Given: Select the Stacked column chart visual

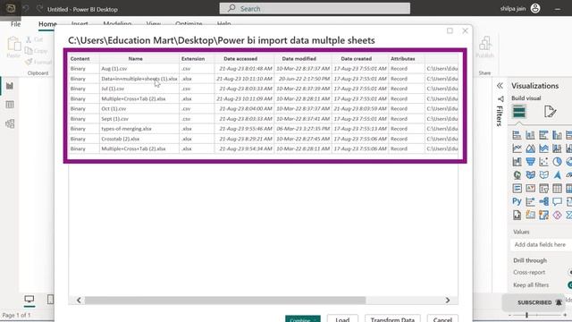Looking at the screenshot, I should [530, 135].
